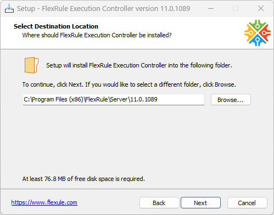Click the setup installer icon in title bar
The height and width of the screenshot is (215, 274).
click(9, 8)
